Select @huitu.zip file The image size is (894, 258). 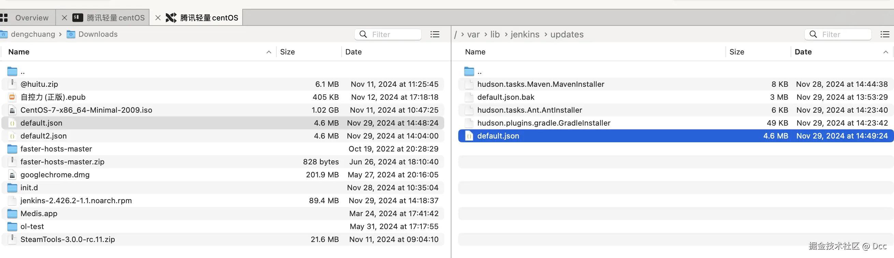click(x=223, y=84)
